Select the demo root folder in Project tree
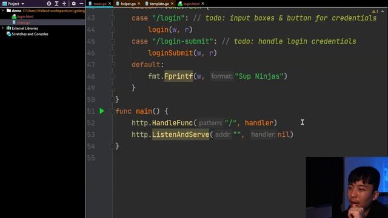Viewport: 388px width, 218px height. [16, 11]
